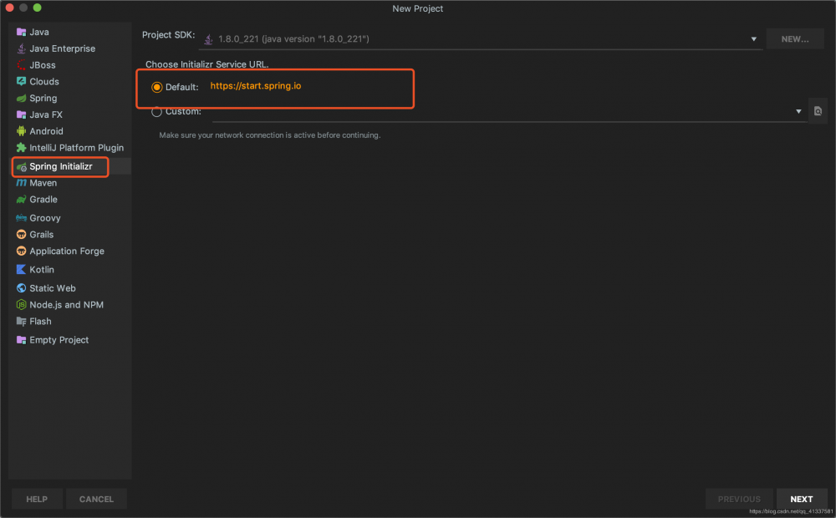Open the https://start.spring.io link
Image resolution: width=836 pixels, height=518 pixels.
[255, 86]
